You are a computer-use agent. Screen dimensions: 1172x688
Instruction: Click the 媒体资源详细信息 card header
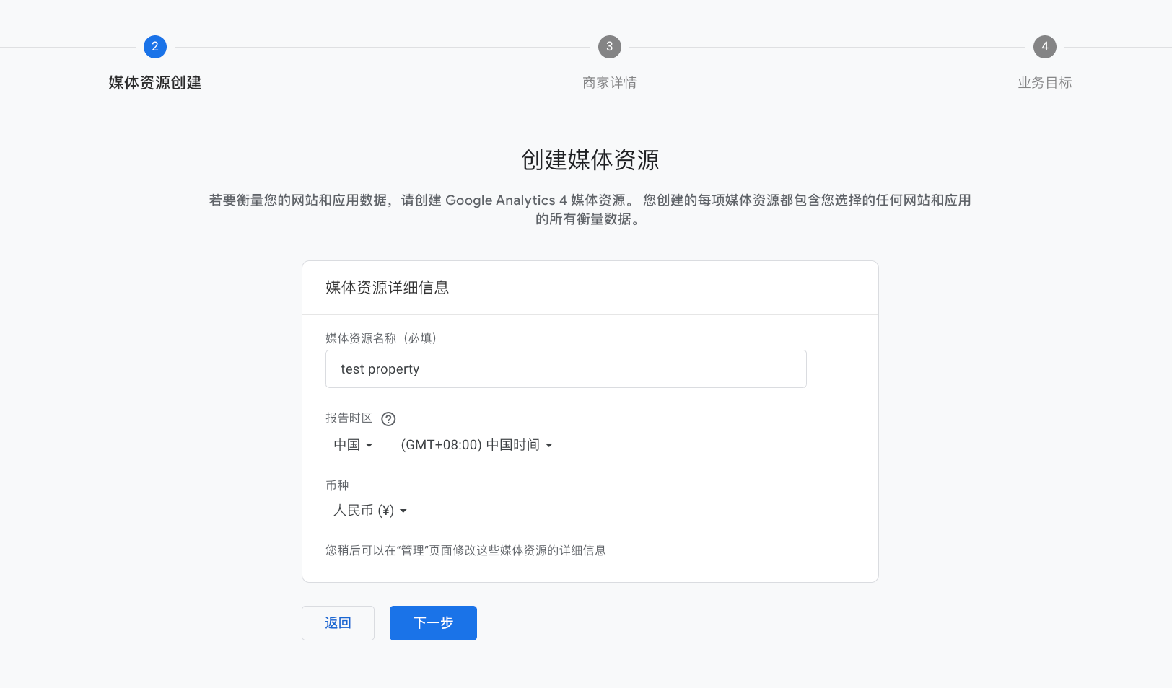click(x=387, y=287)
